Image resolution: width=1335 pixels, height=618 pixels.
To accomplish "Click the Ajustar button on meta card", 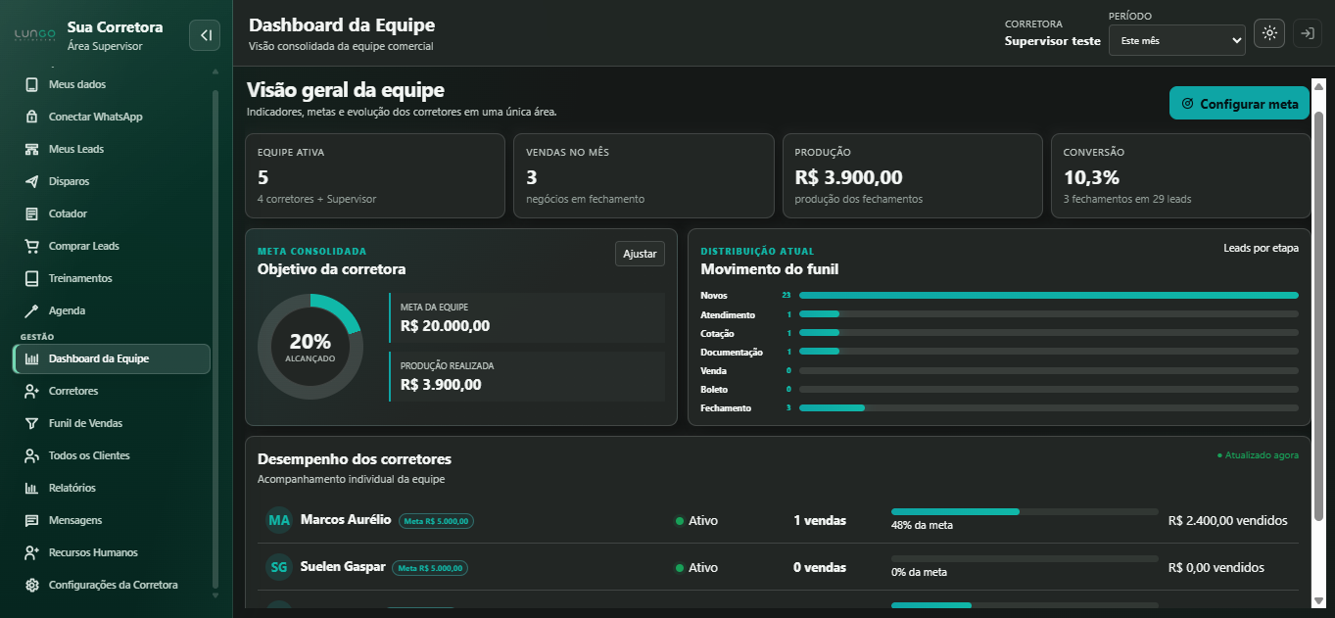I will (x=640, y=254).
